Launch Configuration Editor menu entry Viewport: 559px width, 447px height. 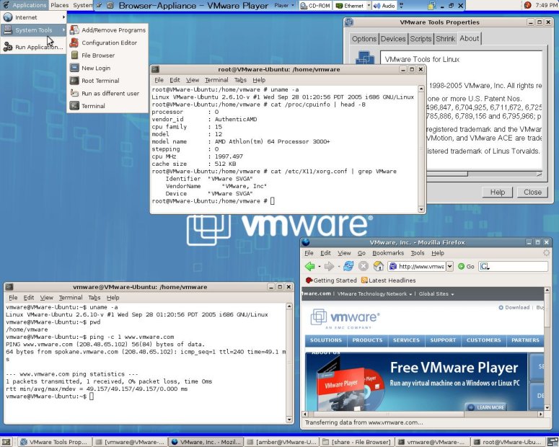pos(107,43)
